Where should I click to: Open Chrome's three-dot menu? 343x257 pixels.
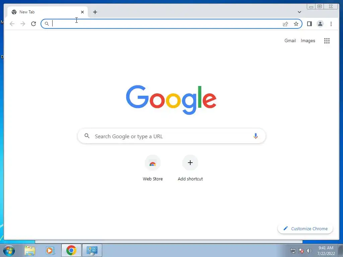pyautogui.click(x=331, y=24)
